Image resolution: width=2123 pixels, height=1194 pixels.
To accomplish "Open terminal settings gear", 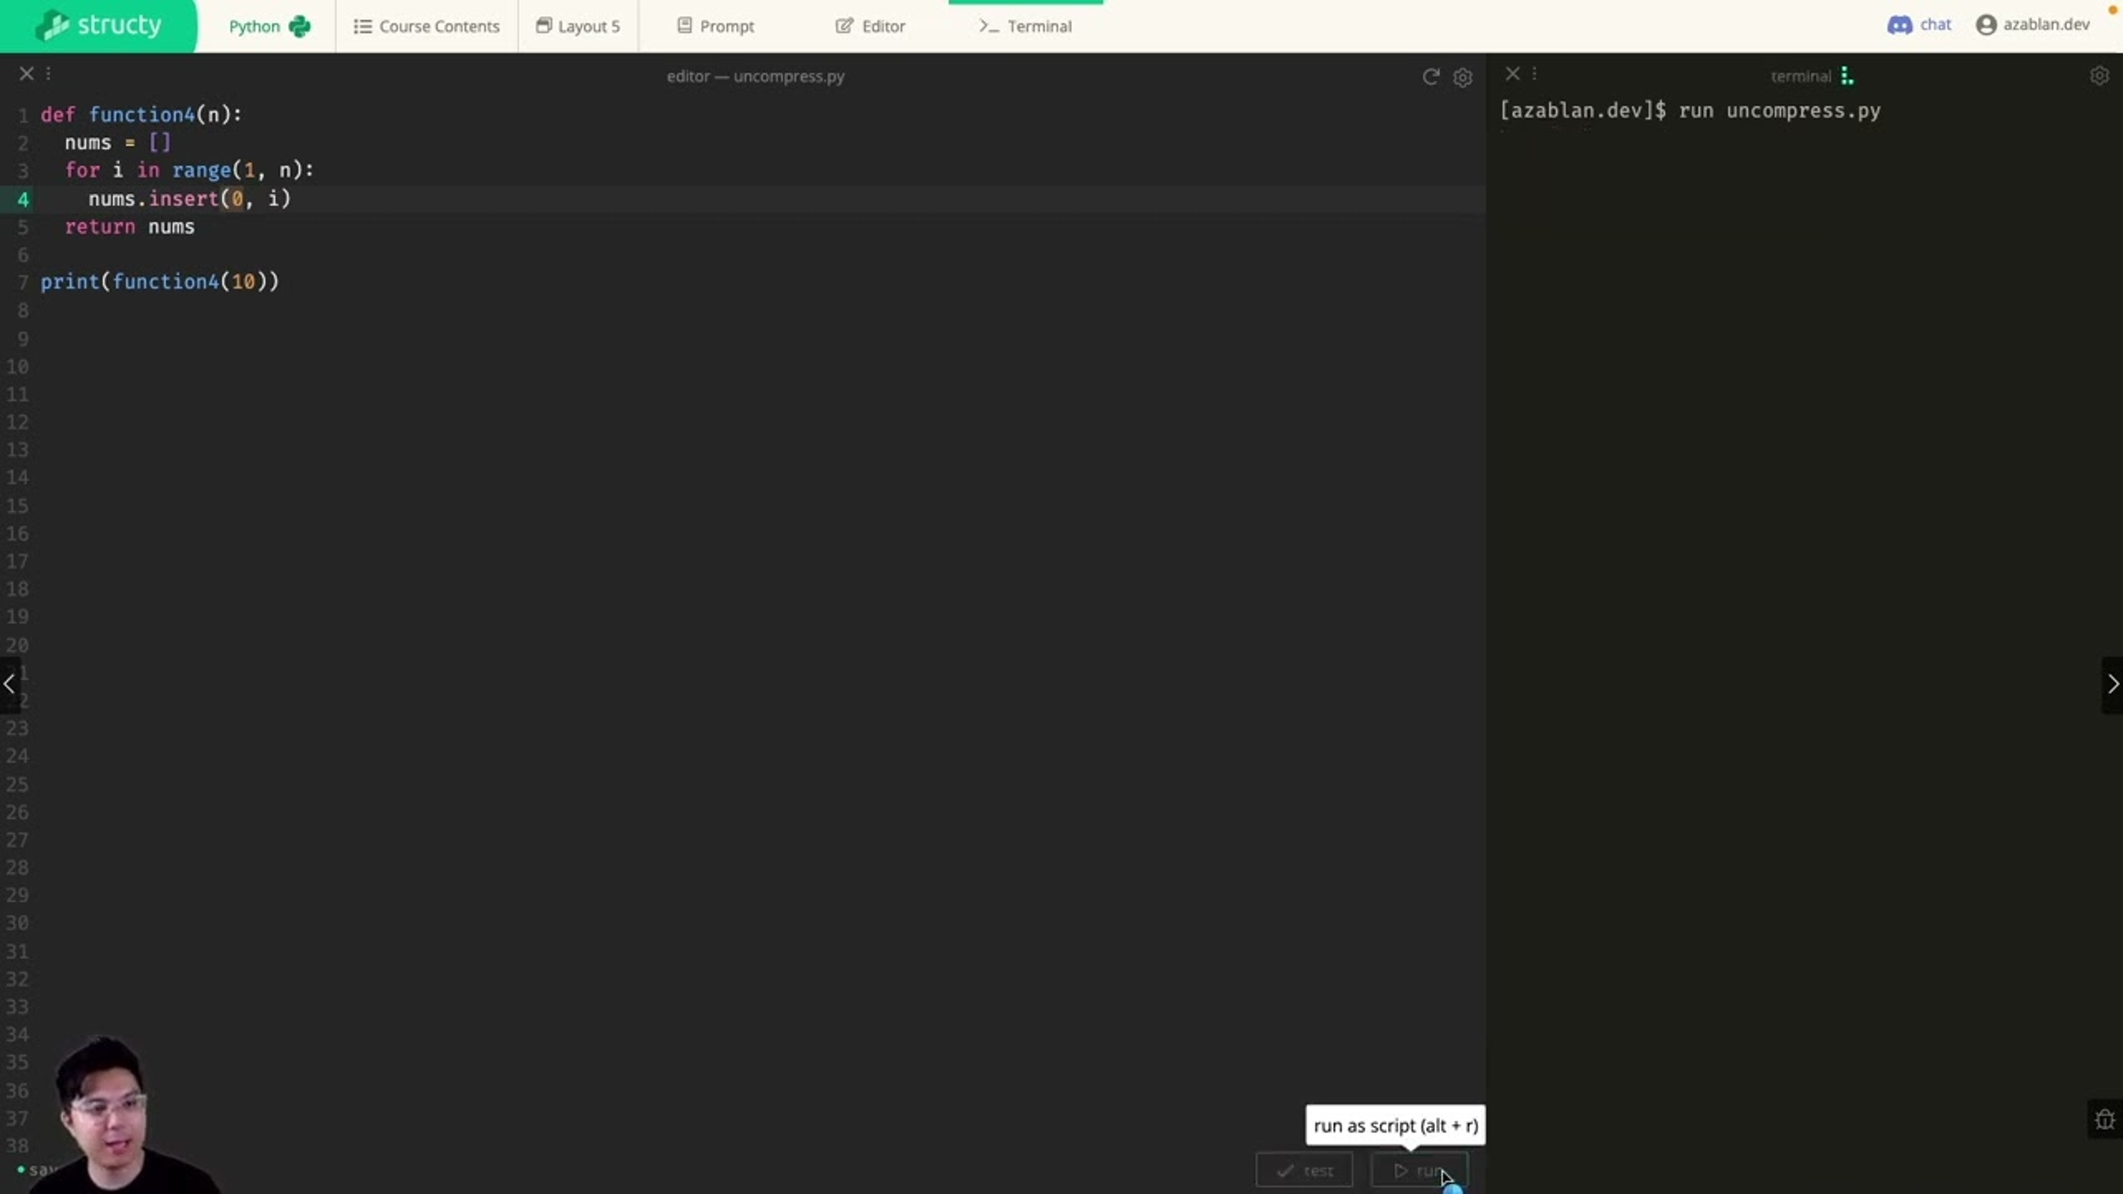I will [x=2099, y=75].
